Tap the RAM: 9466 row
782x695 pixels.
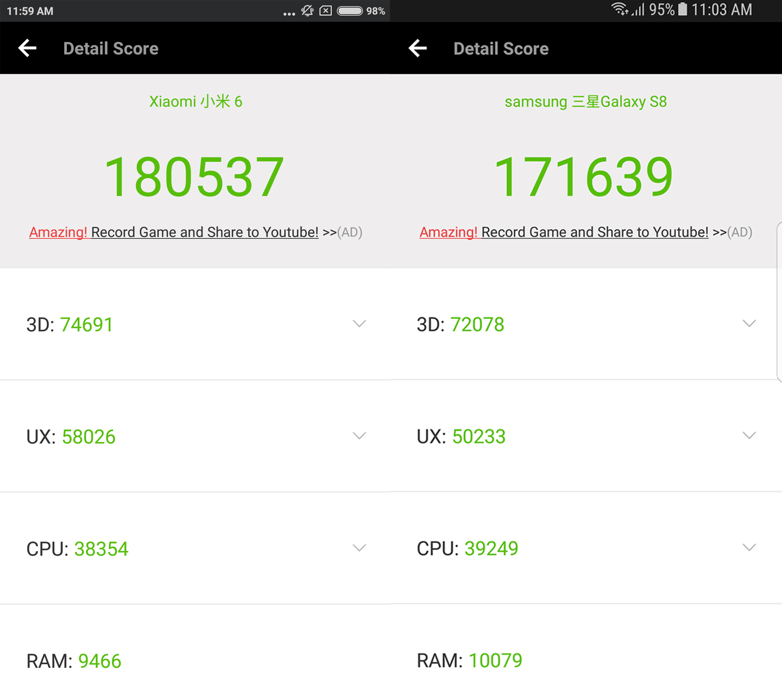pyautogui.click(x=195, y=650)
